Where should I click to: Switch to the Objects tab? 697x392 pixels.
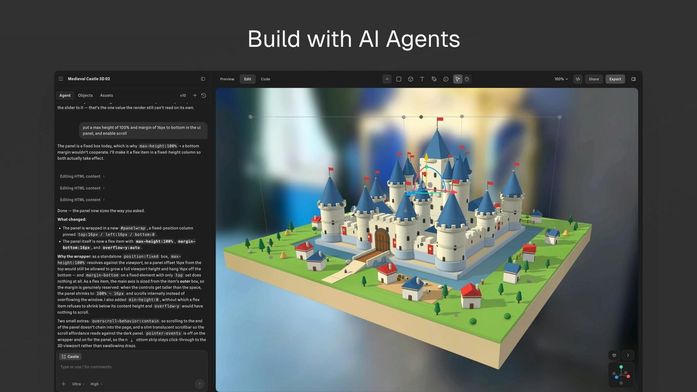click(85, 95)
